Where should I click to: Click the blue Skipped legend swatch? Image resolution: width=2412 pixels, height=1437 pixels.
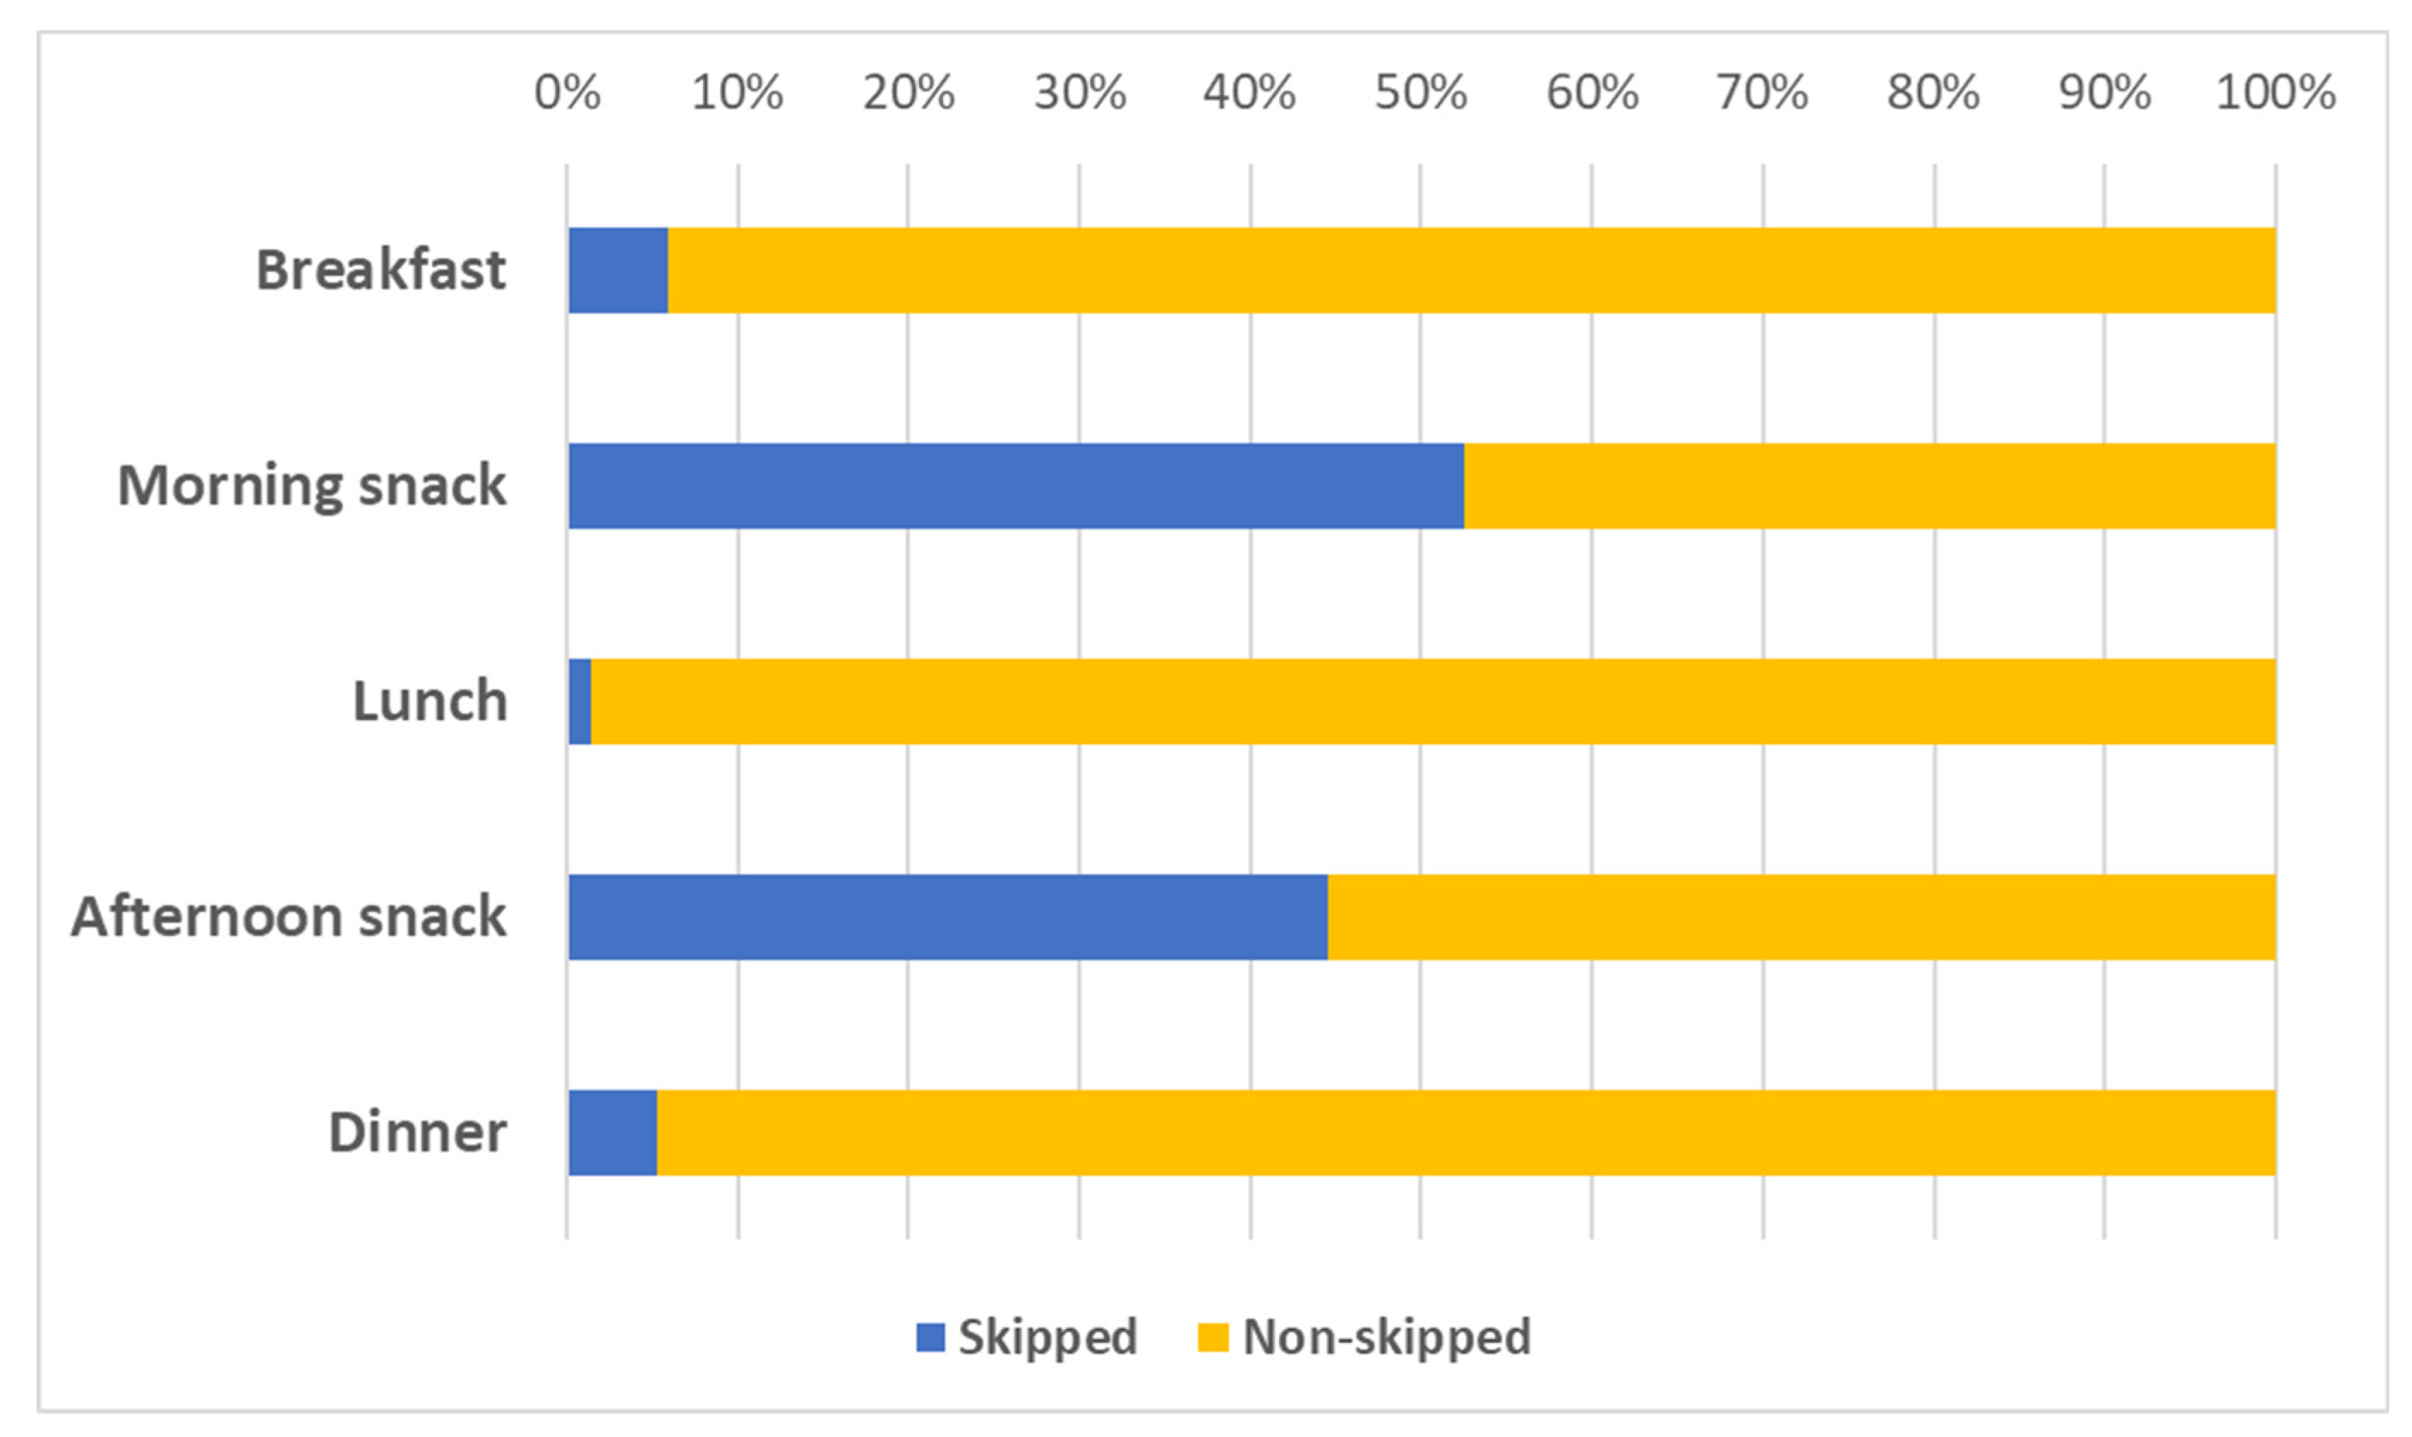pos(930,1337)
